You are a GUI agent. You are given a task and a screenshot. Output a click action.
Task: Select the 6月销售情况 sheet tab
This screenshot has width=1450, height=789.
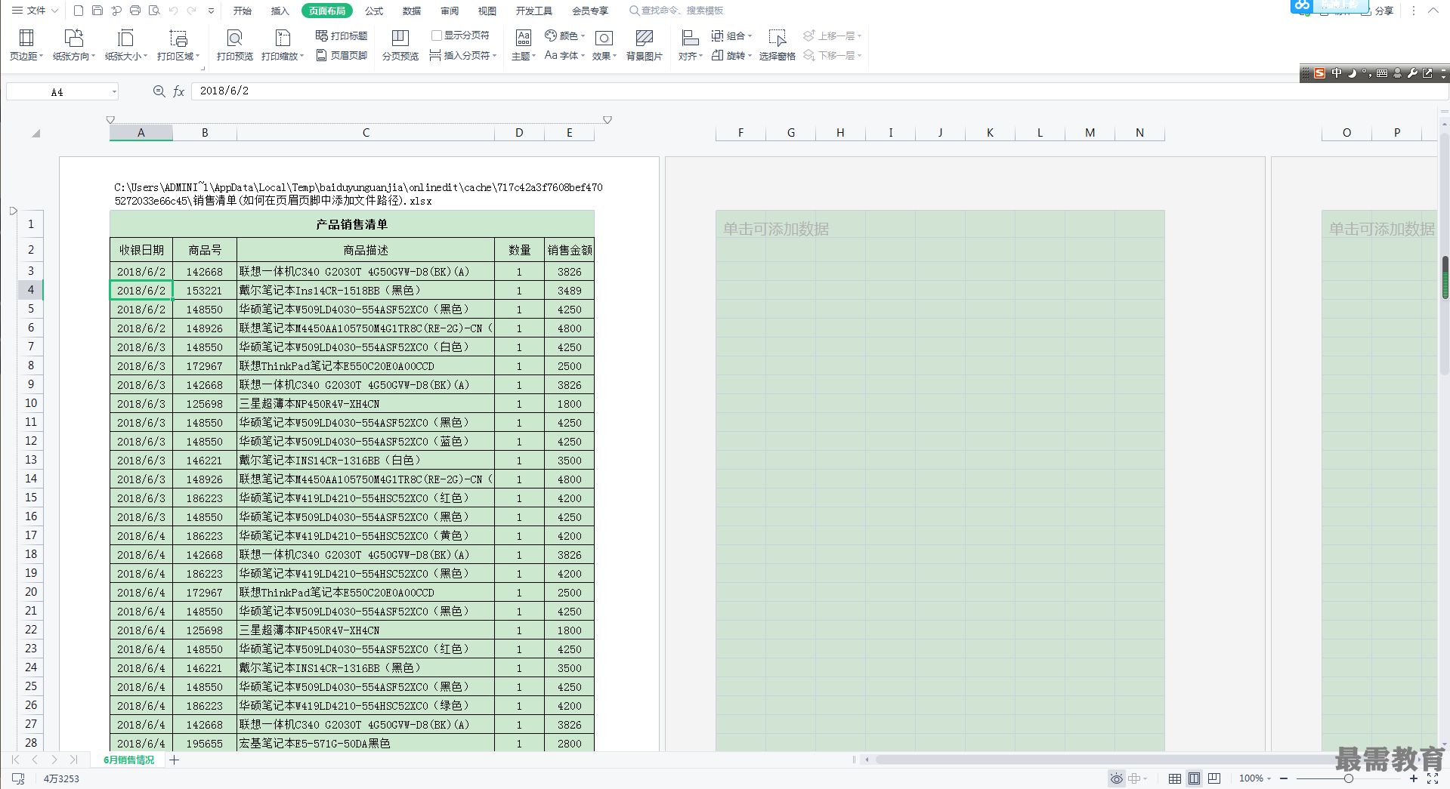coord(128,760)
